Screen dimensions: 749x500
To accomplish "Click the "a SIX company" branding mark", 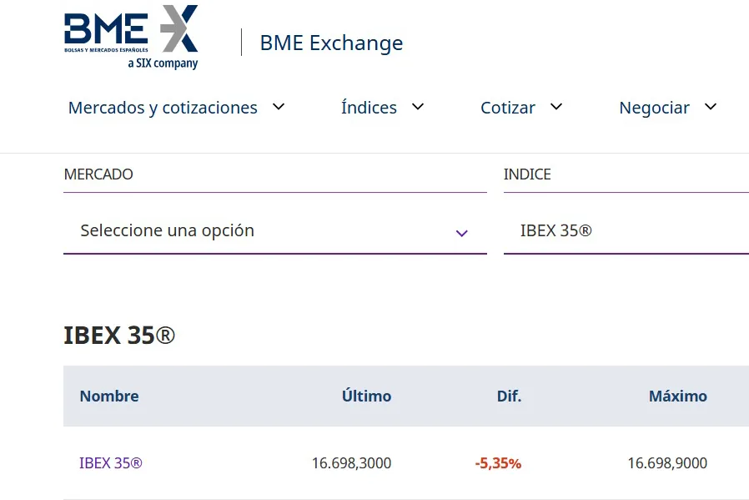I will point(163,61).
